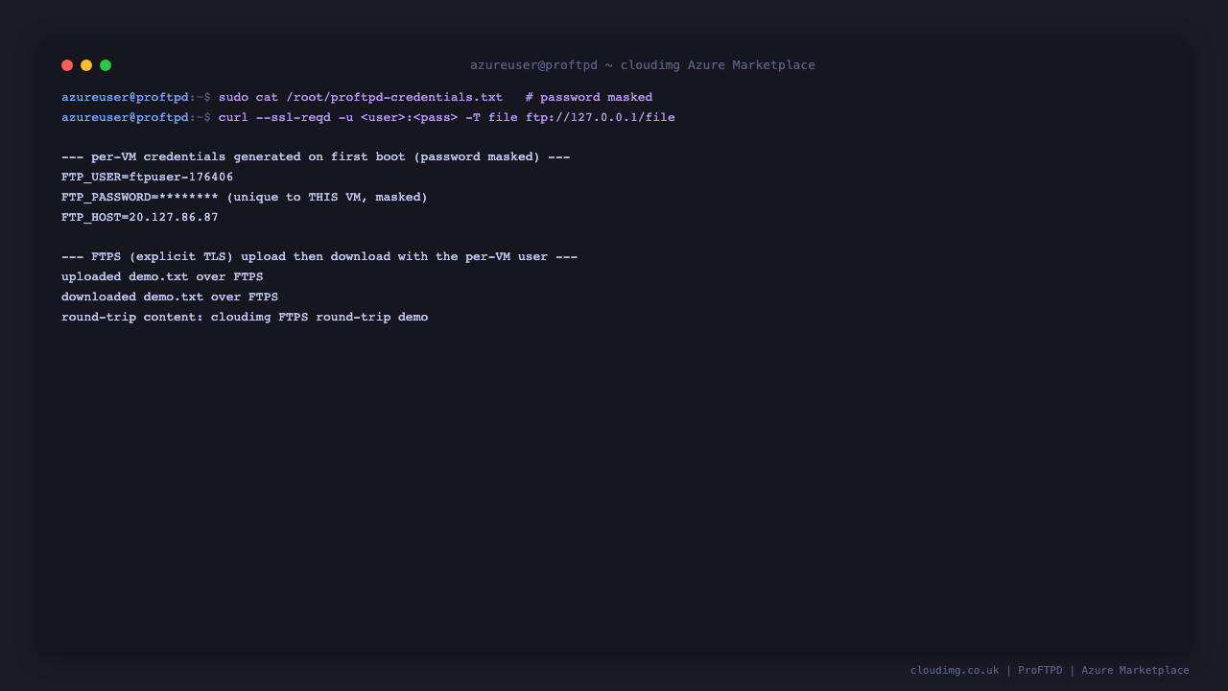Screen dimensions: 1228x691
Task: Click the '# password masked' comment
Action: 589,97
